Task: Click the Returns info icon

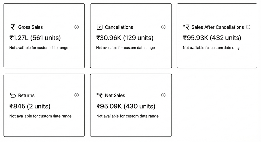Action: [77, 95]
